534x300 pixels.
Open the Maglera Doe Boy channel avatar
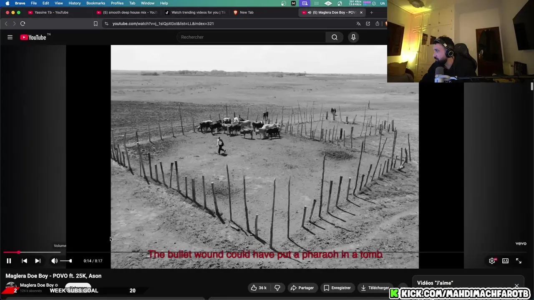(x=11, y=287)
